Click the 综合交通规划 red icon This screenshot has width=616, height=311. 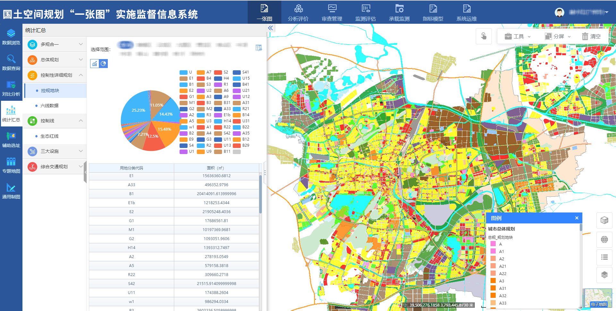pyautogui.click(x=32, y=167)
